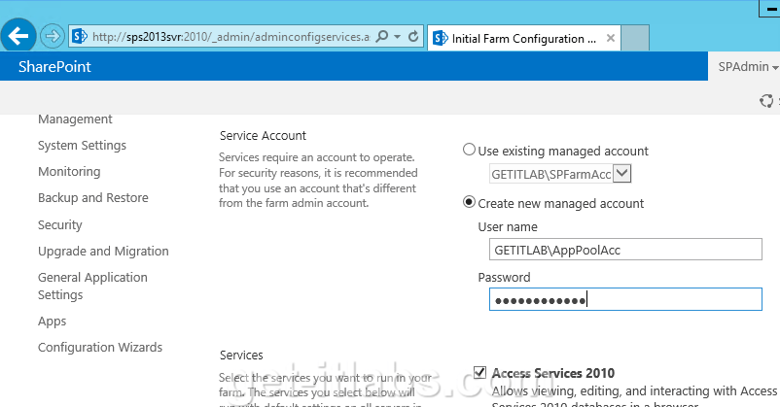Screen dimensions: 780x407
Task: Click the SharePoint brand link
Action: tap(54, 67)
